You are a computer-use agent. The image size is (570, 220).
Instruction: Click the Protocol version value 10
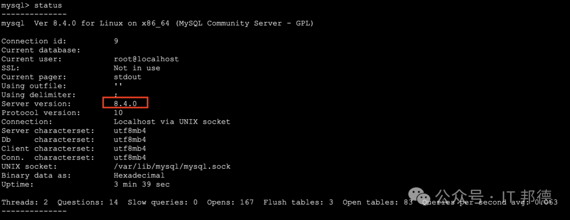118,113
